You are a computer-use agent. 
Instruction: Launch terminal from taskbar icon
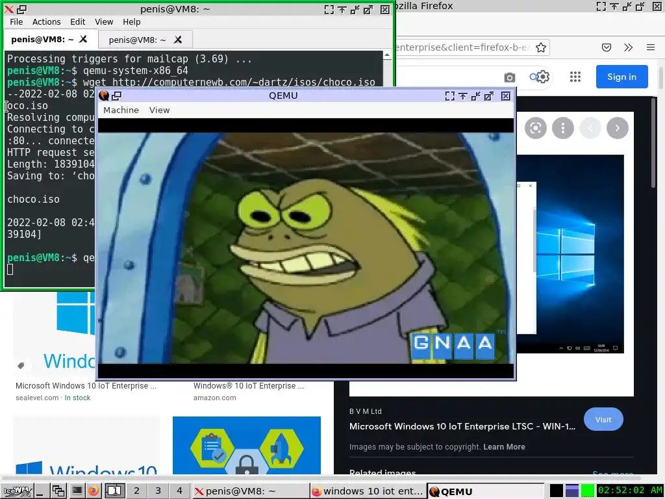(x=77, y=491)
